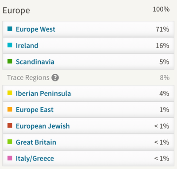Click the yellow Iberian Peninsula color square
Image resolution: width=177 pixels, height=169 pixels.
pos(10,93)
